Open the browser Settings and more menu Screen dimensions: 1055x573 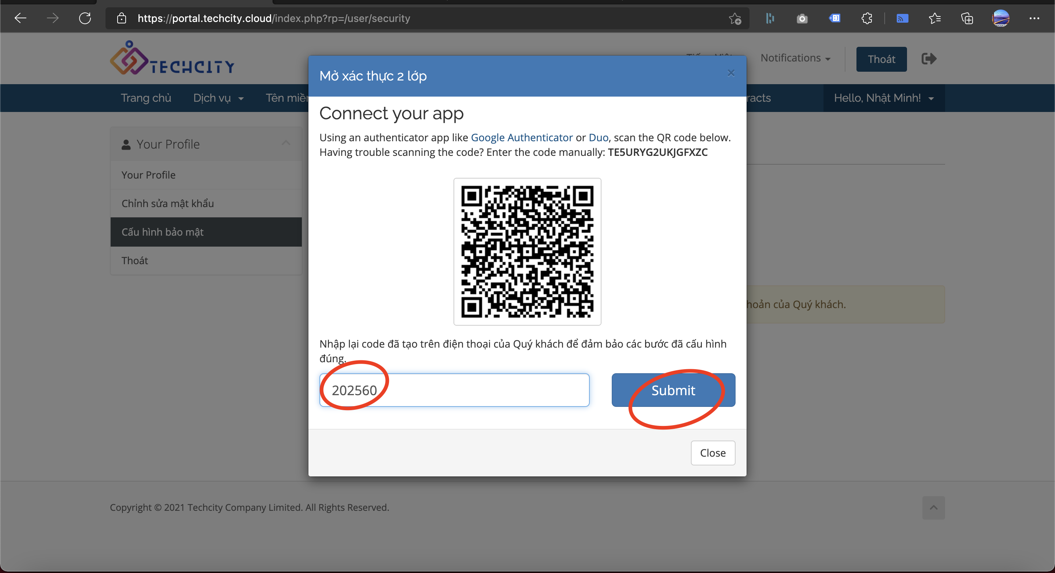point(1034,18)
